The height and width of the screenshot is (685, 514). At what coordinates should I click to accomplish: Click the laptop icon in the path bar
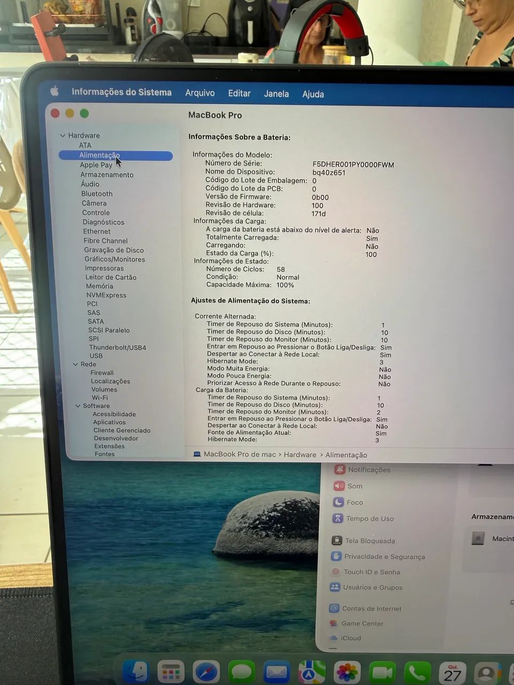pos(197,454)
